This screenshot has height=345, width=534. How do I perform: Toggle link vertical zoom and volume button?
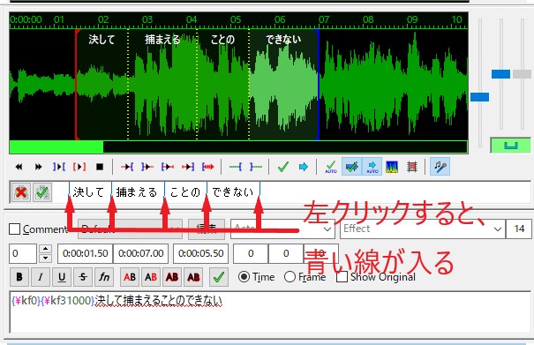pyautogui.click(x=510, y=146)
